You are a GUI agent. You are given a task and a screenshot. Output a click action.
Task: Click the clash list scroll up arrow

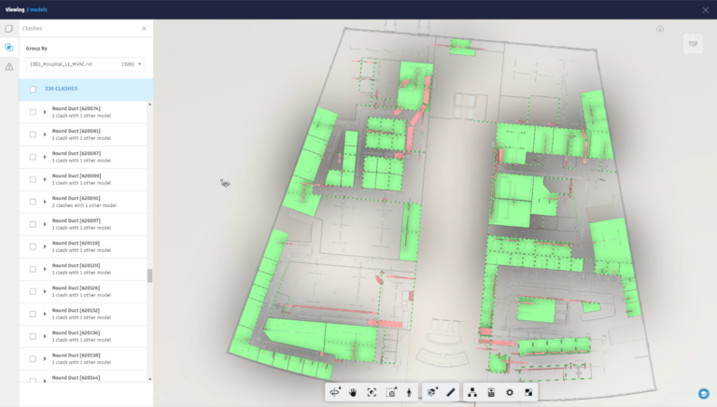click(149, 105)
